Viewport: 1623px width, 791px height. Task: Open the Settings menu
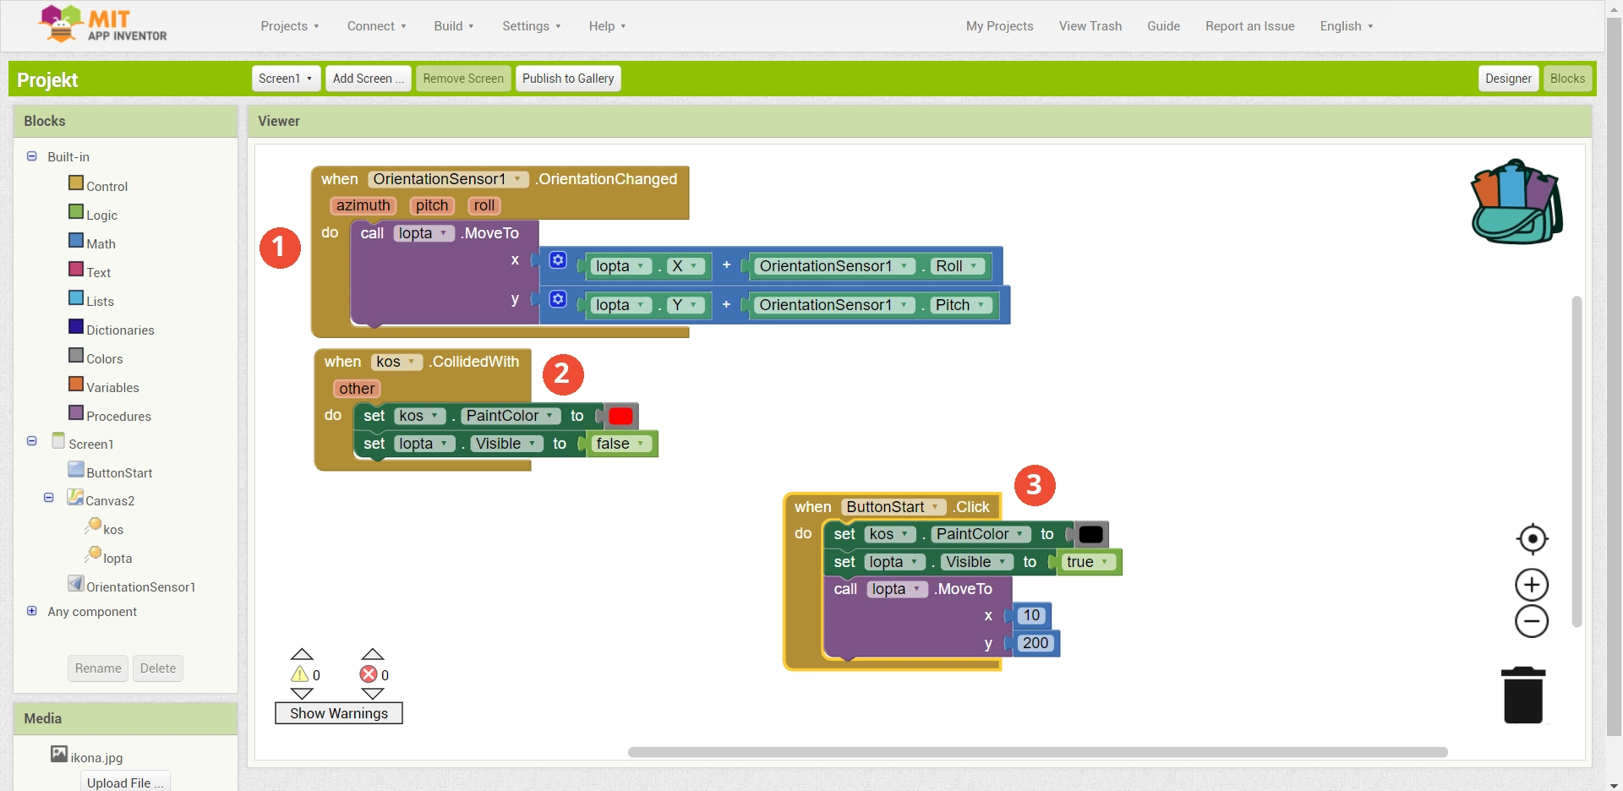[x=531, y=26]
